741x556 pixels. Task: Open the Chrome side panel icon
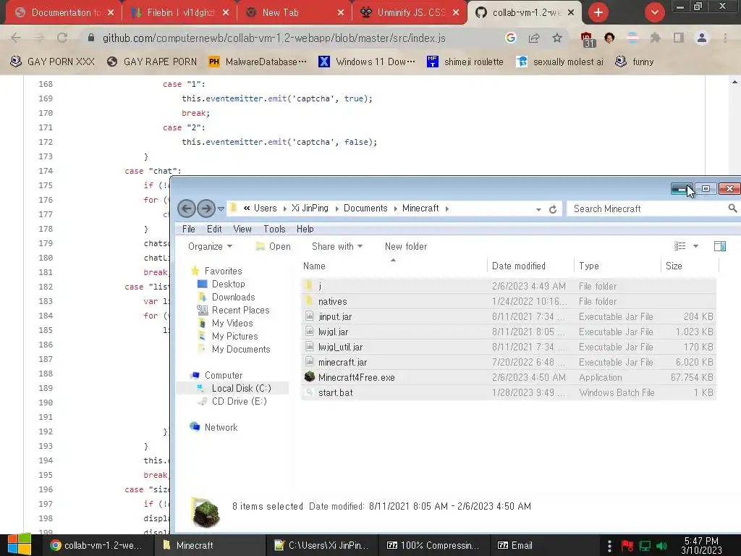pos(679,38)
